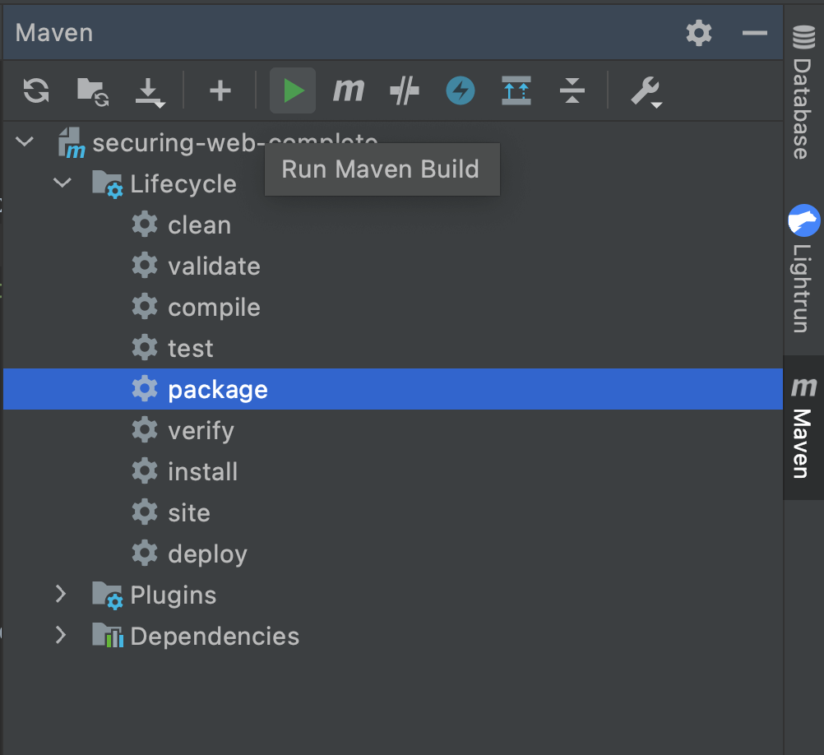Collapse the Lifecycle node
The image size is (824, 755).
[x=62, y=183]
